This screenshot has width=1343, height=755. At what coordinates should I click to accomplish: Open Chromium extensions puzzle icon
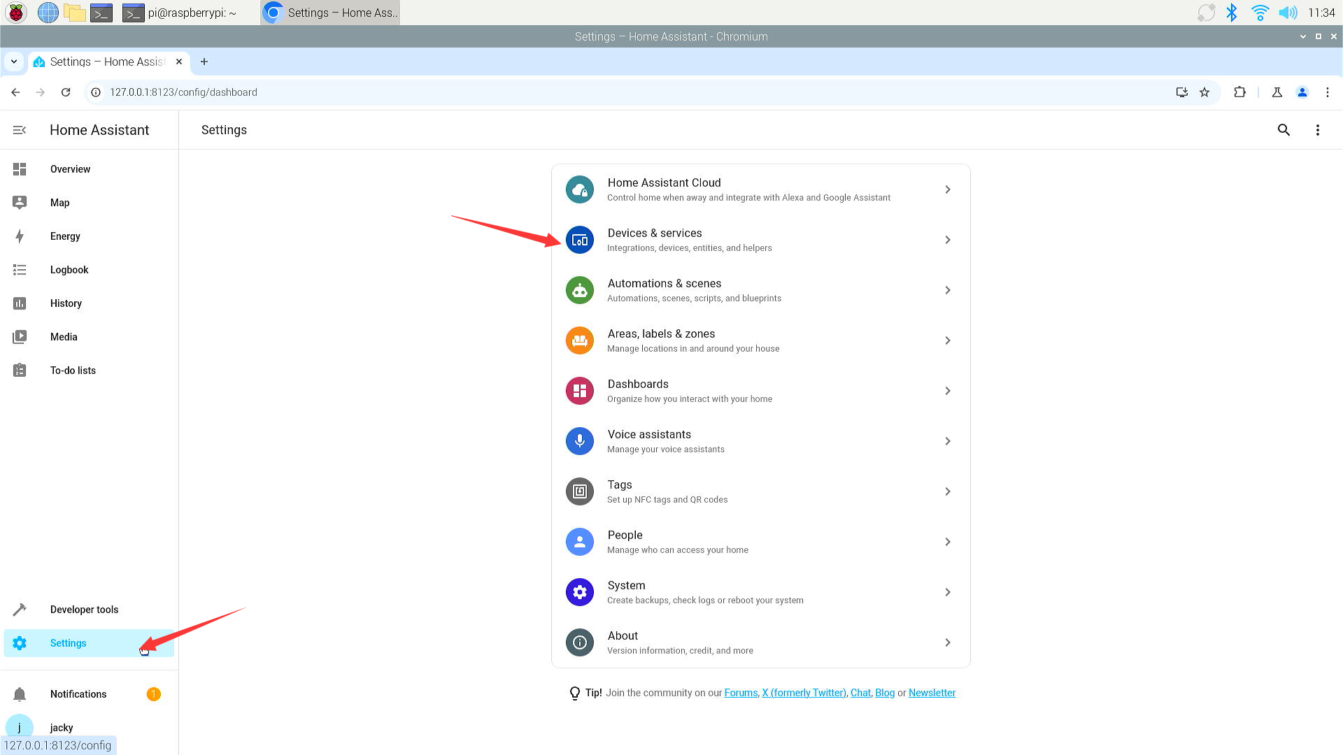[x=1239, y=92]
